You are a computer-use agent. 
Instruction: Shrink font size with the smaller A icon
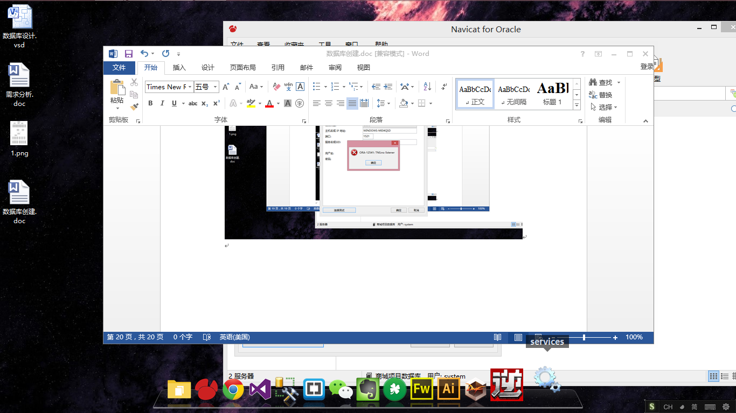(238, 87)
